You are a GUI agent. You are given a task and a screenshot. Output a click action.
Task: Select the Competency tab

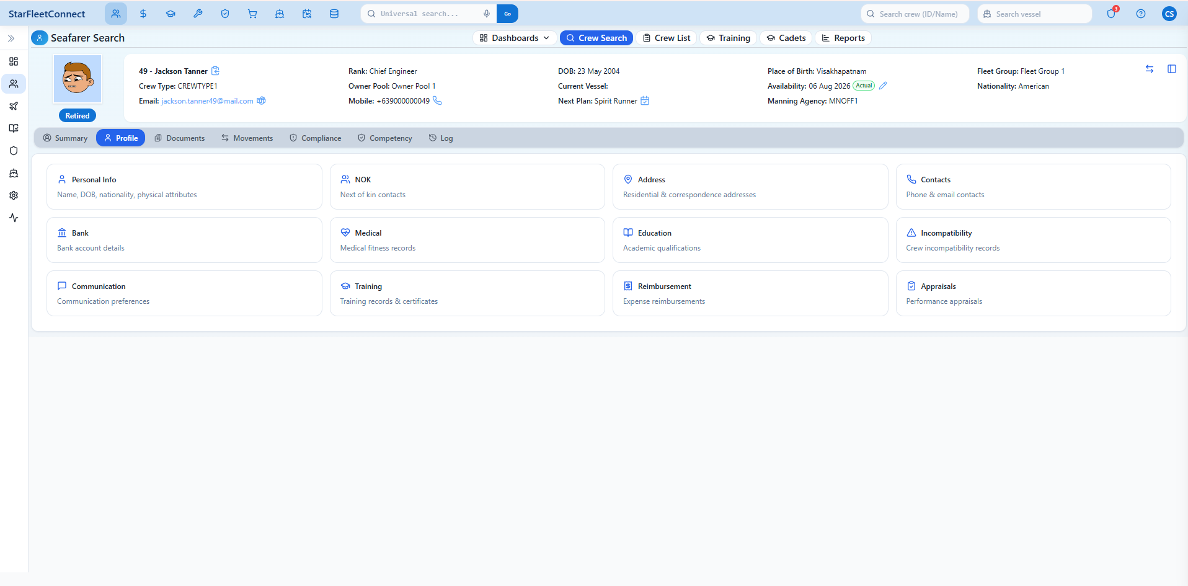(384, 138)
